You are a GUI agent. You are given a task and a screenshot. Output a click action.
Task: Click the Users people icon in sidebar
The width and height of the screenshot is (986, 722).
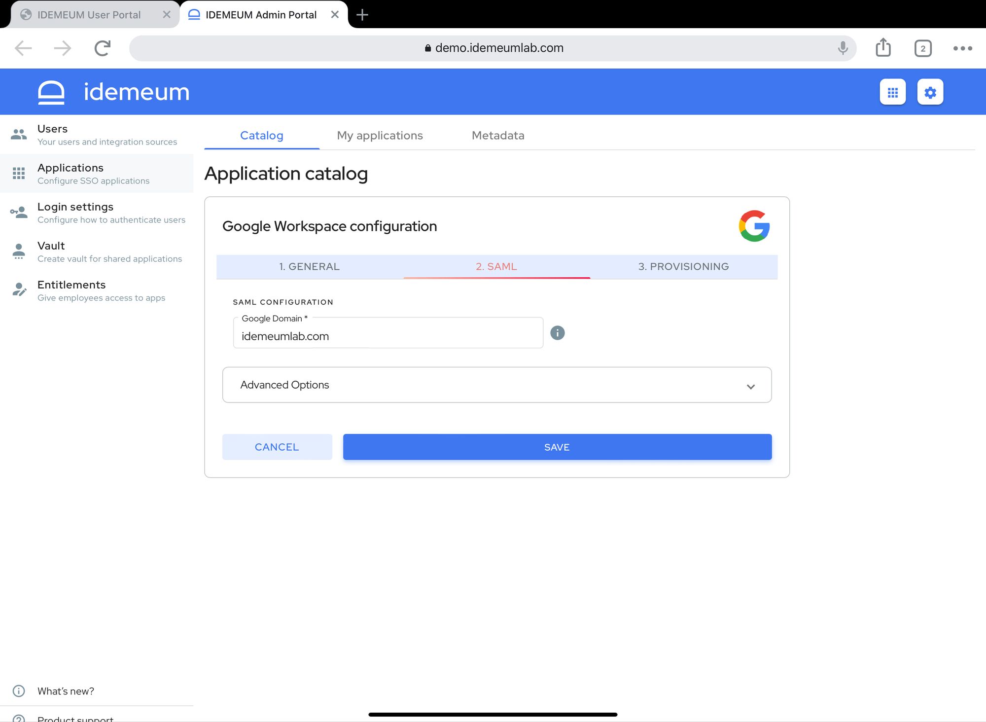click(19, 134)
